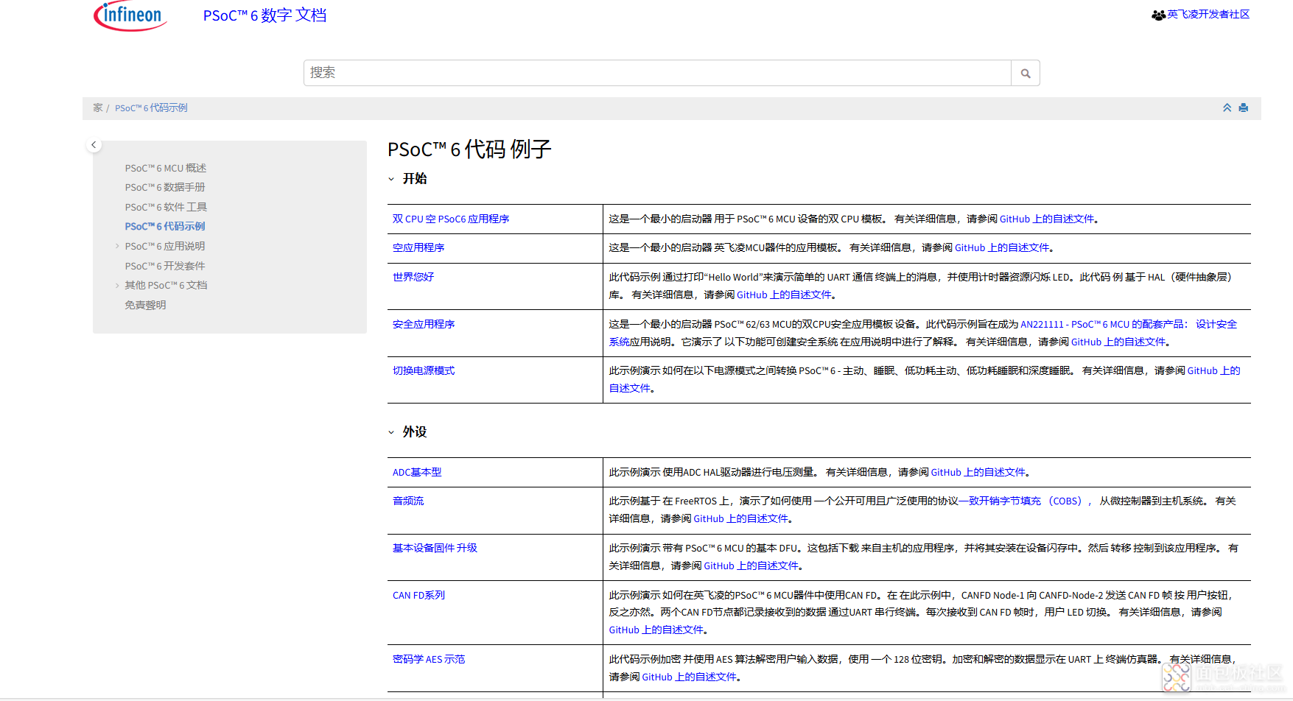Click the PSoC™ 6 代码 例子 page heading
The image size is (1293, 701).
point(469,149)
